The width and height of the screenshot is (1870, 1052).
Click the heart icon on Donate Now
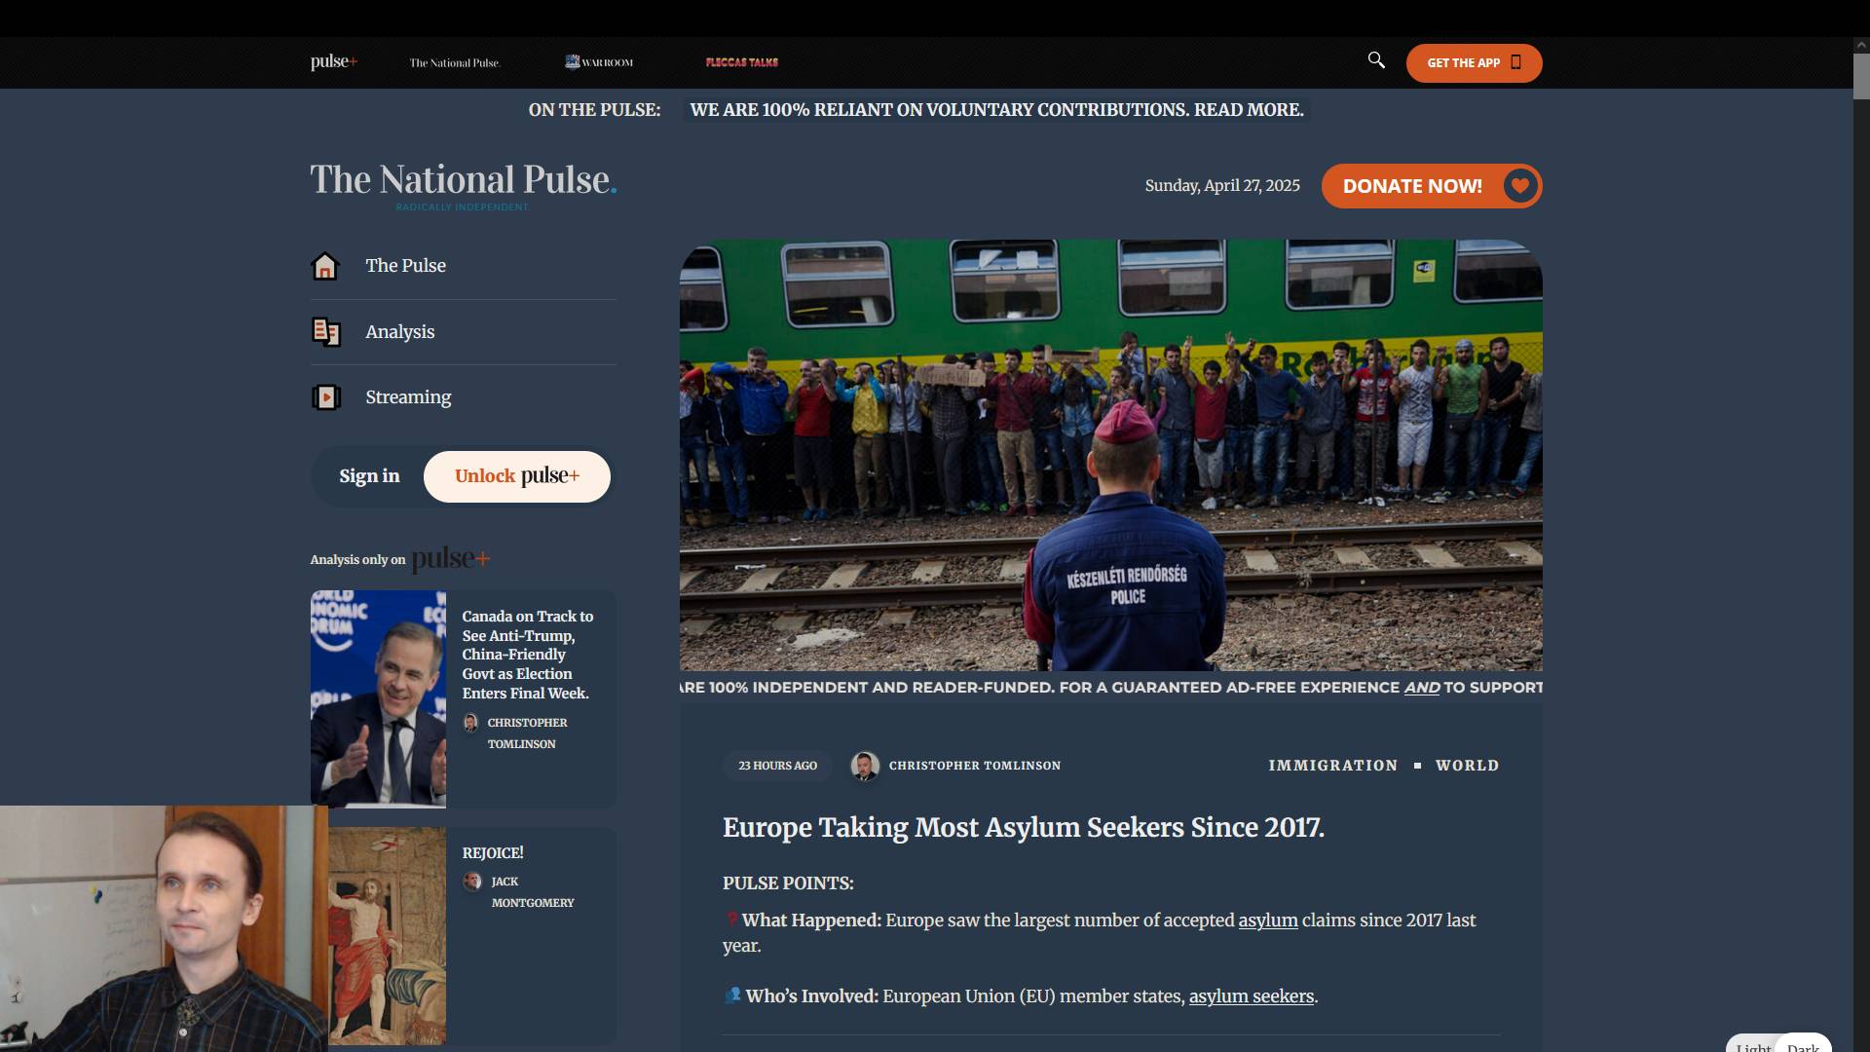[x=1519, y=186]
